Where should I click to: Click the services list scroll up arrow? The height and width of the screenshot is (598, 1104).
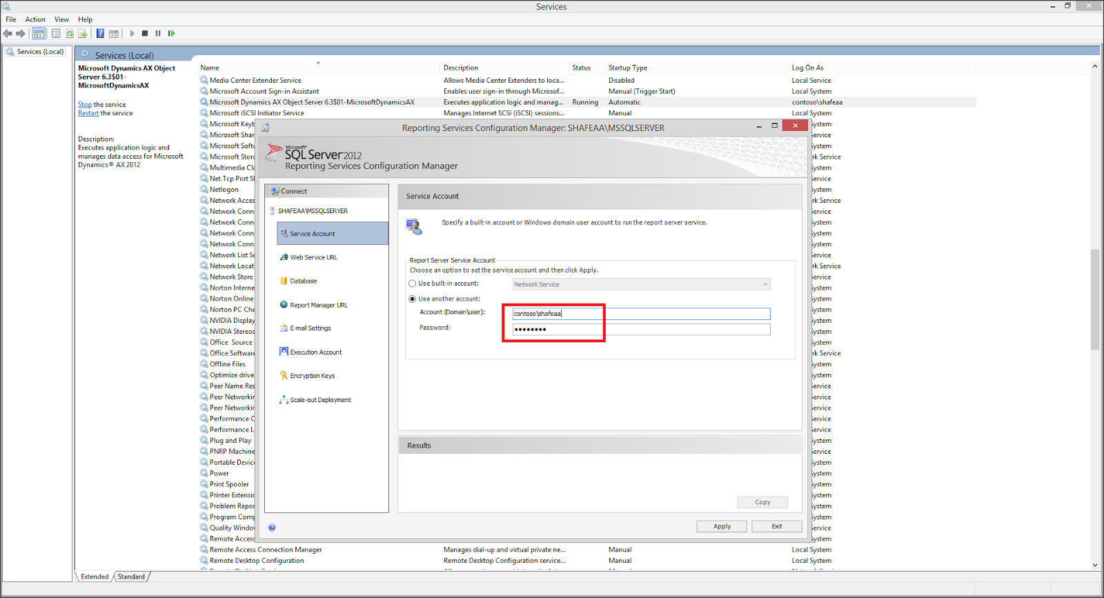click(x=1095, y=66)
